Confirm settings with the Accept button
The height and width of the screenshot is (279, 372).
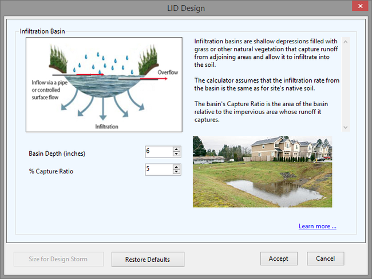click(279, 258)
